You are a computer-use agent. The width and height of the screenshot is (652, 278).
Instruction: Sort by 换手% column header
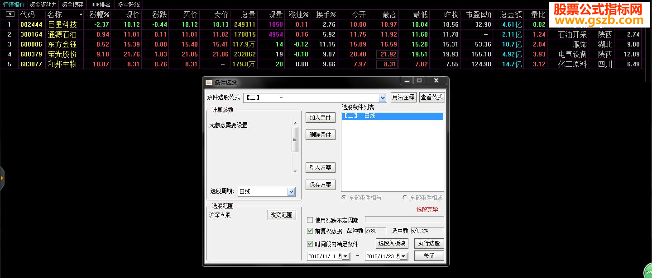pyautogui.click(x=326, y=14)
